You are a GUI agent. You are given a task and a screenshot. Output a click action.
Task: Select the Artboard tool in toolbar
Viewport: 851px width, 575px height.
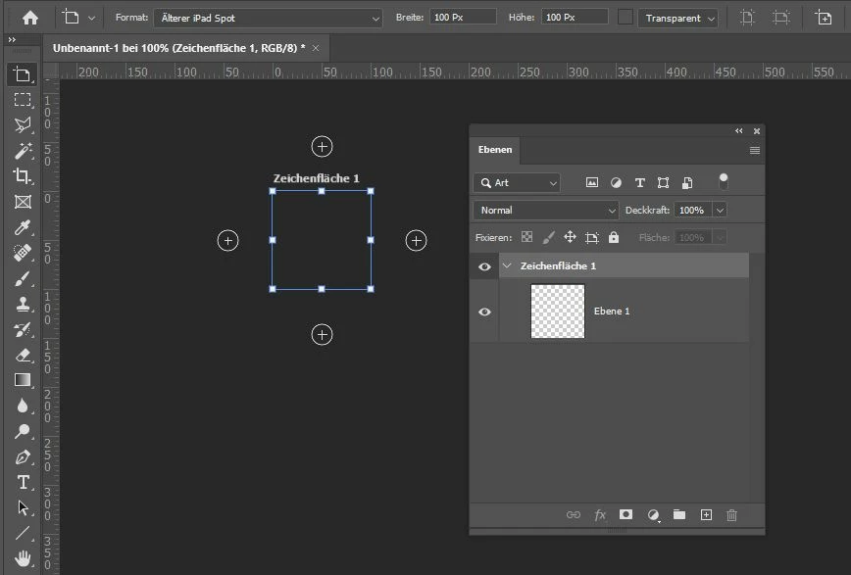(x=23, y=74)
